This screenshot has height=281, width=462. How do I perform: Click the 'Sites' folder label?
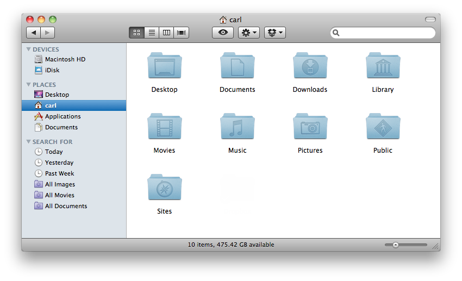coord(164,211)
